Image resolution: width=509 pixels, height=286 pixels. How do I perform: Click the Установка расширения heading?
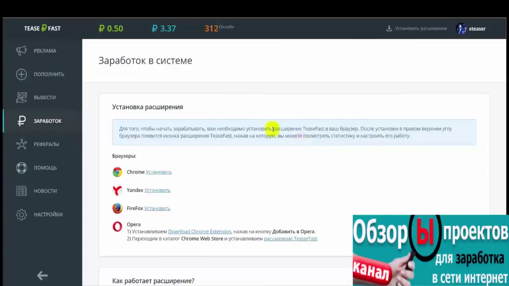(x=148, y=107)
